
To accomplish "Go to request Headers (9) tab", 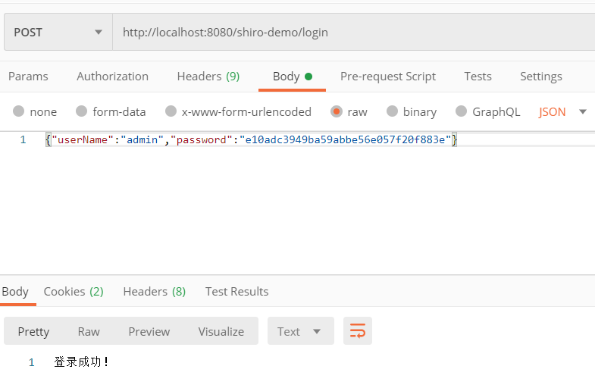I will click(x=208, y=76).
